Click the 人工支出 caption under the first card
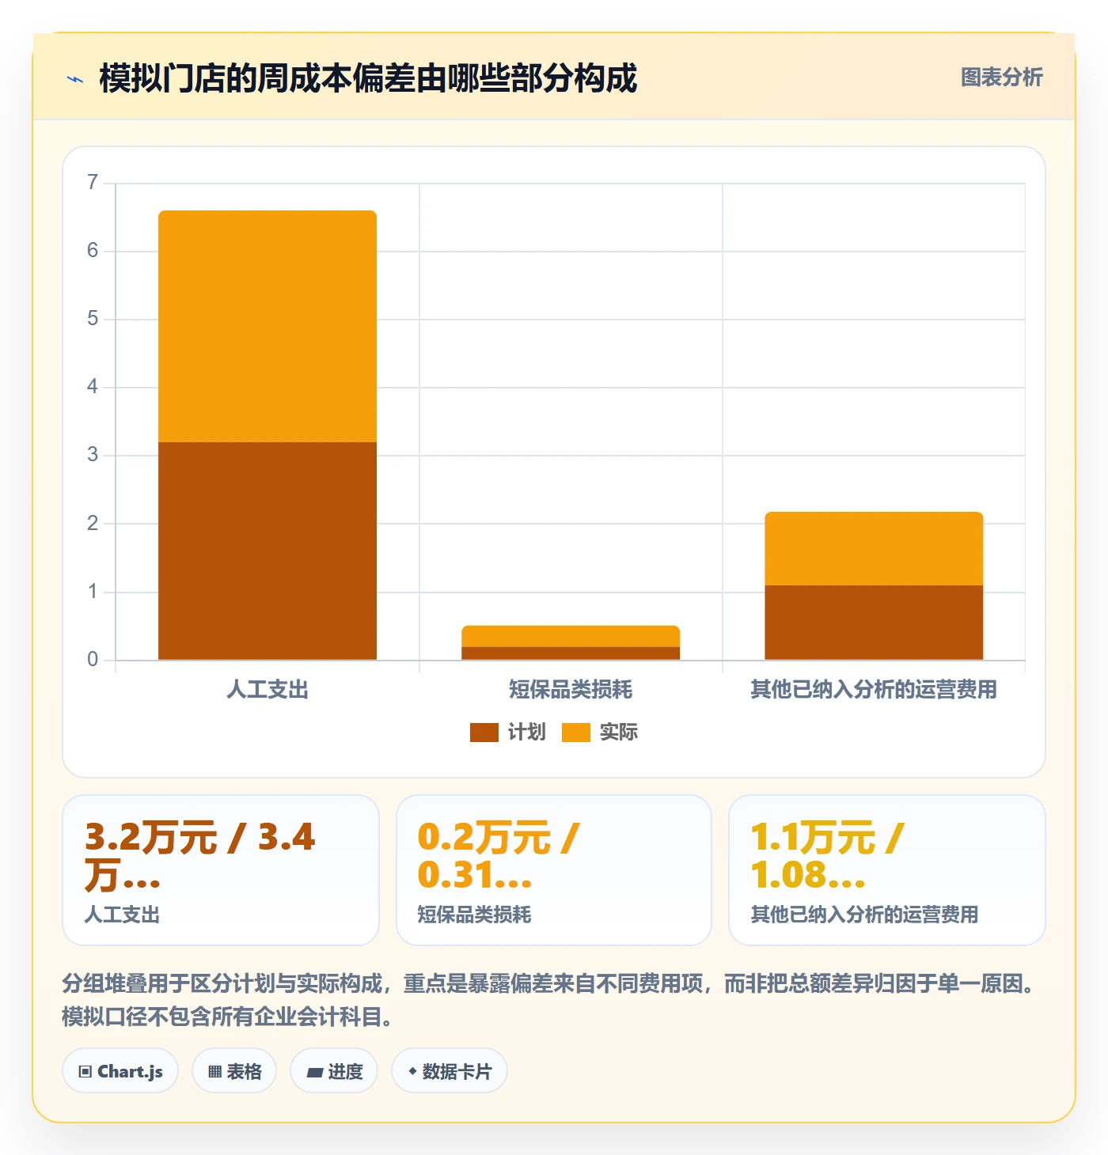This screenshot has height=1155, width=1108. tap(123, 915)
